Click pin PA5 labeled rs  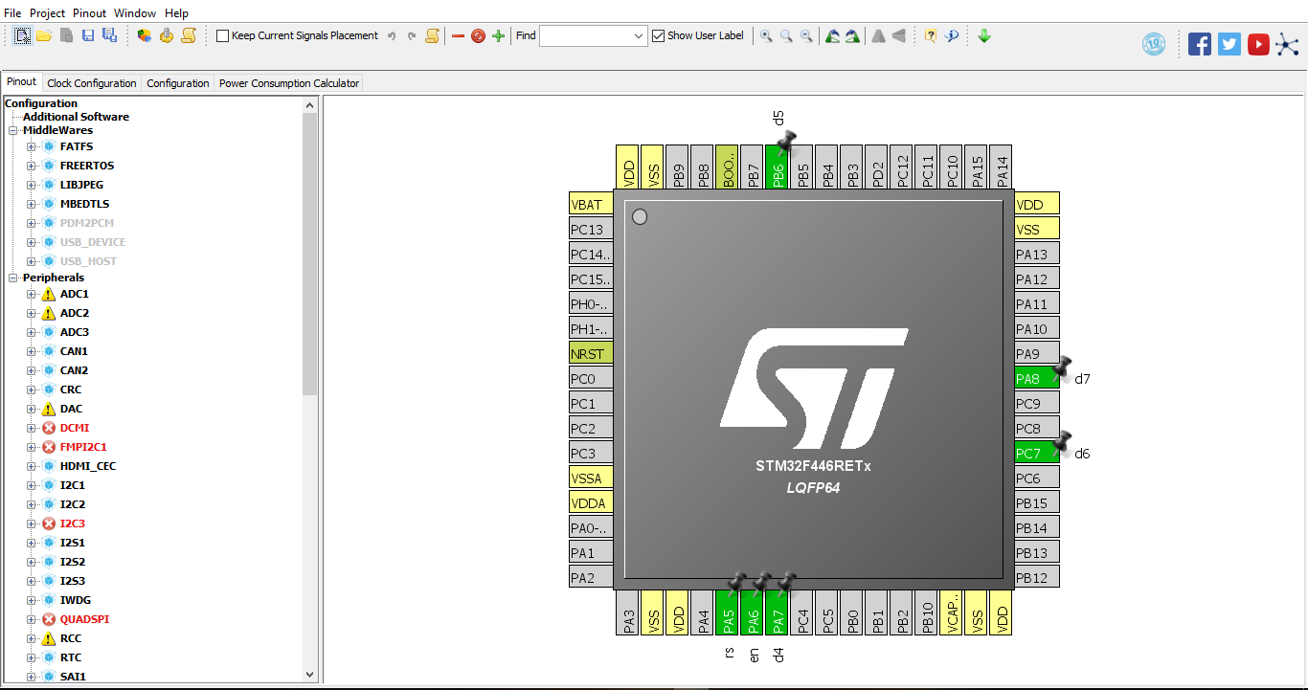click(727, 612)
